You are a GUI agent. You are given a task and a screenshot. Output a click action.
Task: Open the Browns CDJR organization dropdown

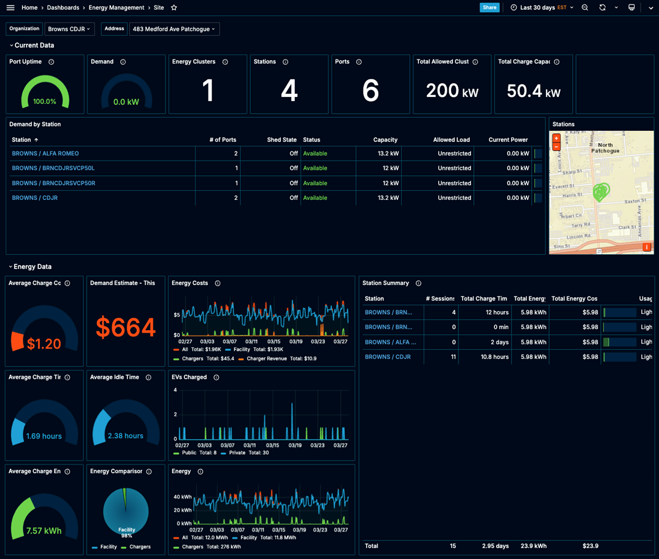click(69, 29)
